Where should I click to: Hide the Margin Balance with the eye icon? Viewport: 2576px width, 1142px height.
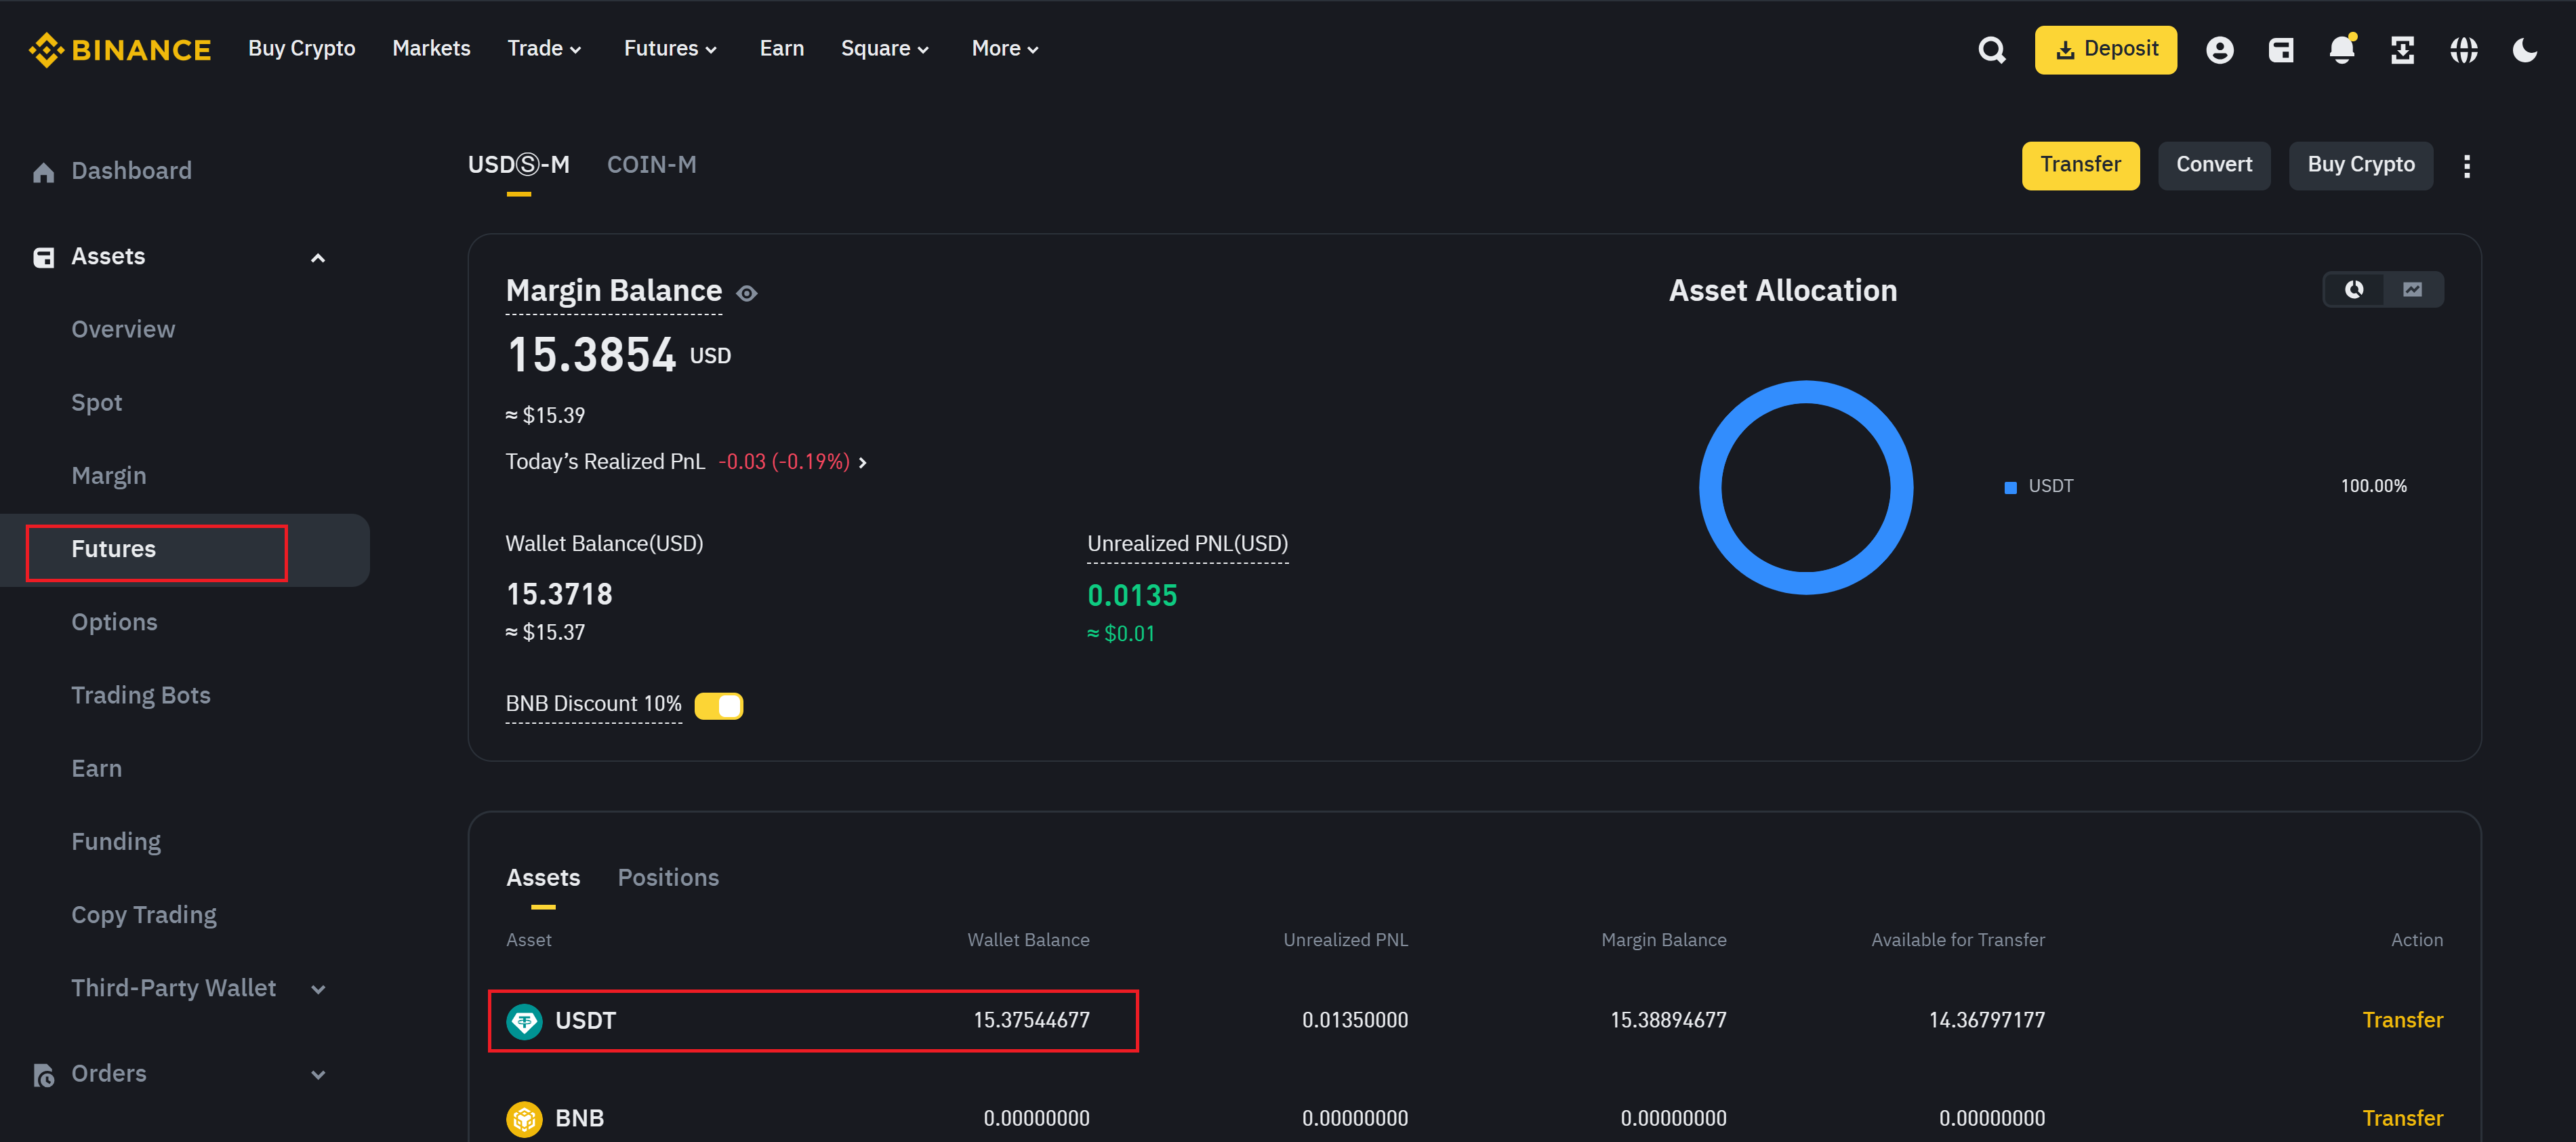(746, 293)
